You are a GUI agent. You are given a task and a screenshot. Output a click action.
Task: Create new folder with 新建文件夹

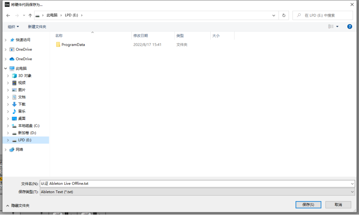37,27
